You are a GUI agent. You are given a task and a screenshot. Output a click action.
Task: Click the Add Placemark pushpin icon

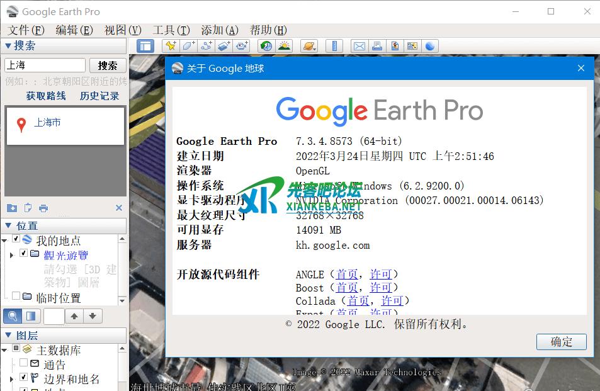(x=170, y=46)
